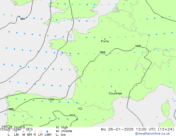Click the 'L: low' legend text
Image resolution: width=176 pixels, height=136 pixels.
(x=61, y=135)
